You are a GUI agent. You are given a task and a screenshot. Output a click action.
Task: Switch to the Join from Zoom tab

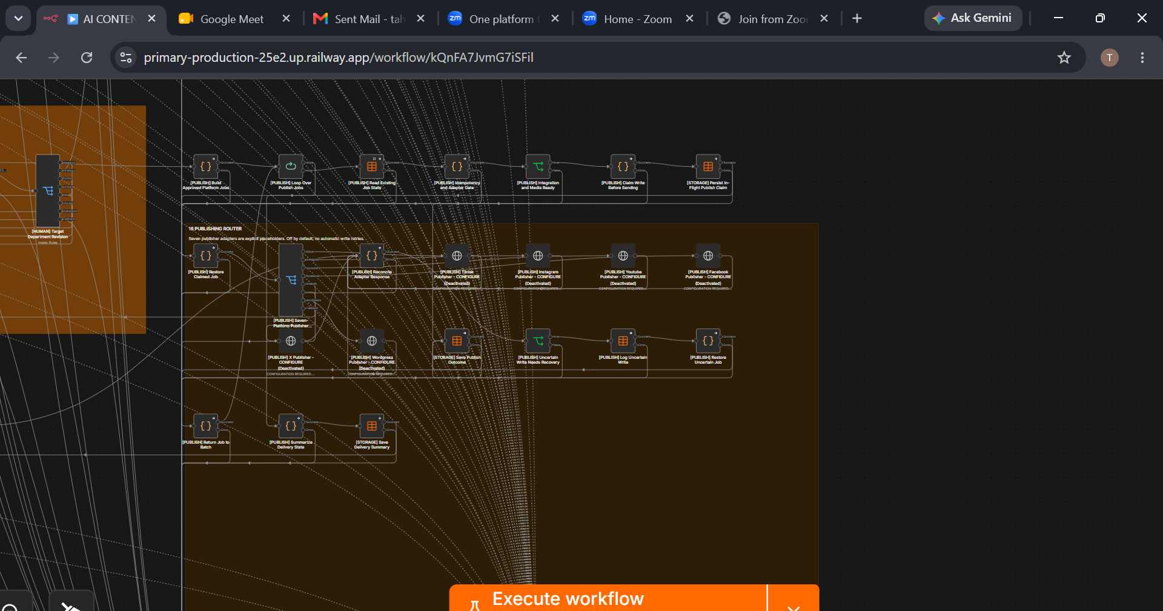coord(772,19)
